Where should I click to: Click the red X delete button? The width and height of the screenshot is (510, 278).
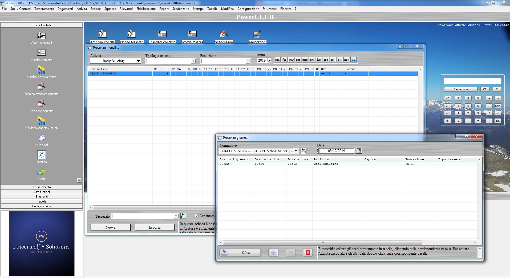pos(308,252)
